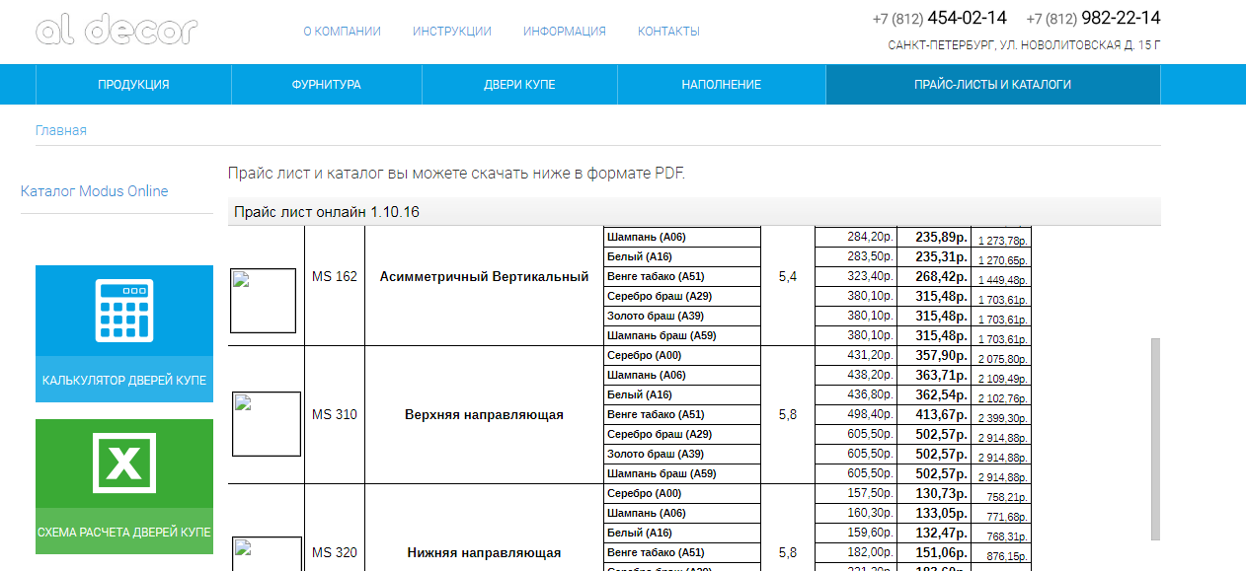Open Каталог Modus Online link
This screenshot has width=1246, height=571.
(x=94, y=191)
